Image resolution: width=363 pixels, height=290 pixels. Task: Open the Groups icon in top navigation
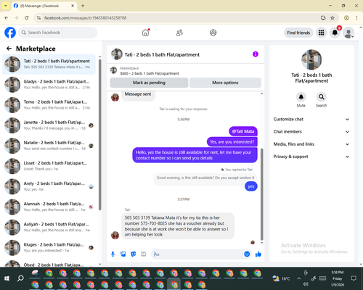(213, 33)
